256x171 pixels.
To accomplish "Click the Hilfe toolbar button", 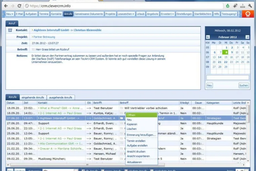I will (x=216, y=14).
